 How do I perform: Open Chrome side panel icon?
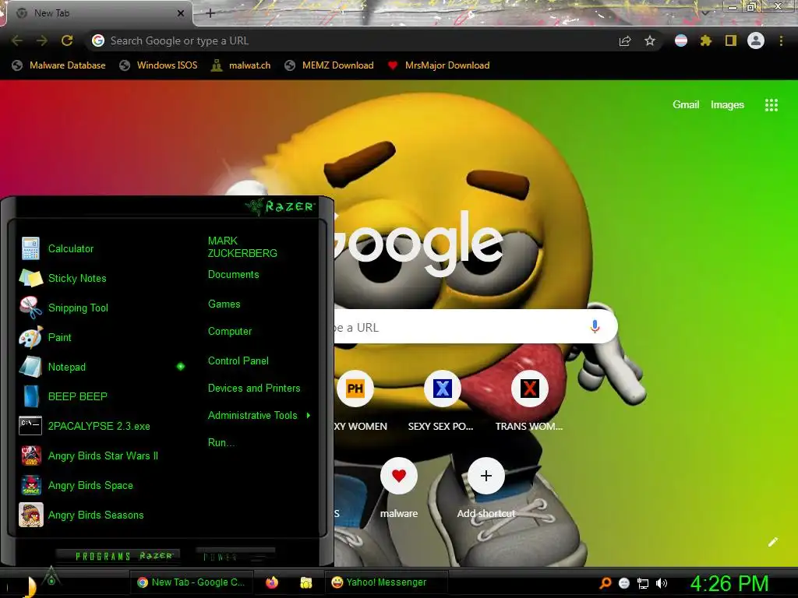730,40
